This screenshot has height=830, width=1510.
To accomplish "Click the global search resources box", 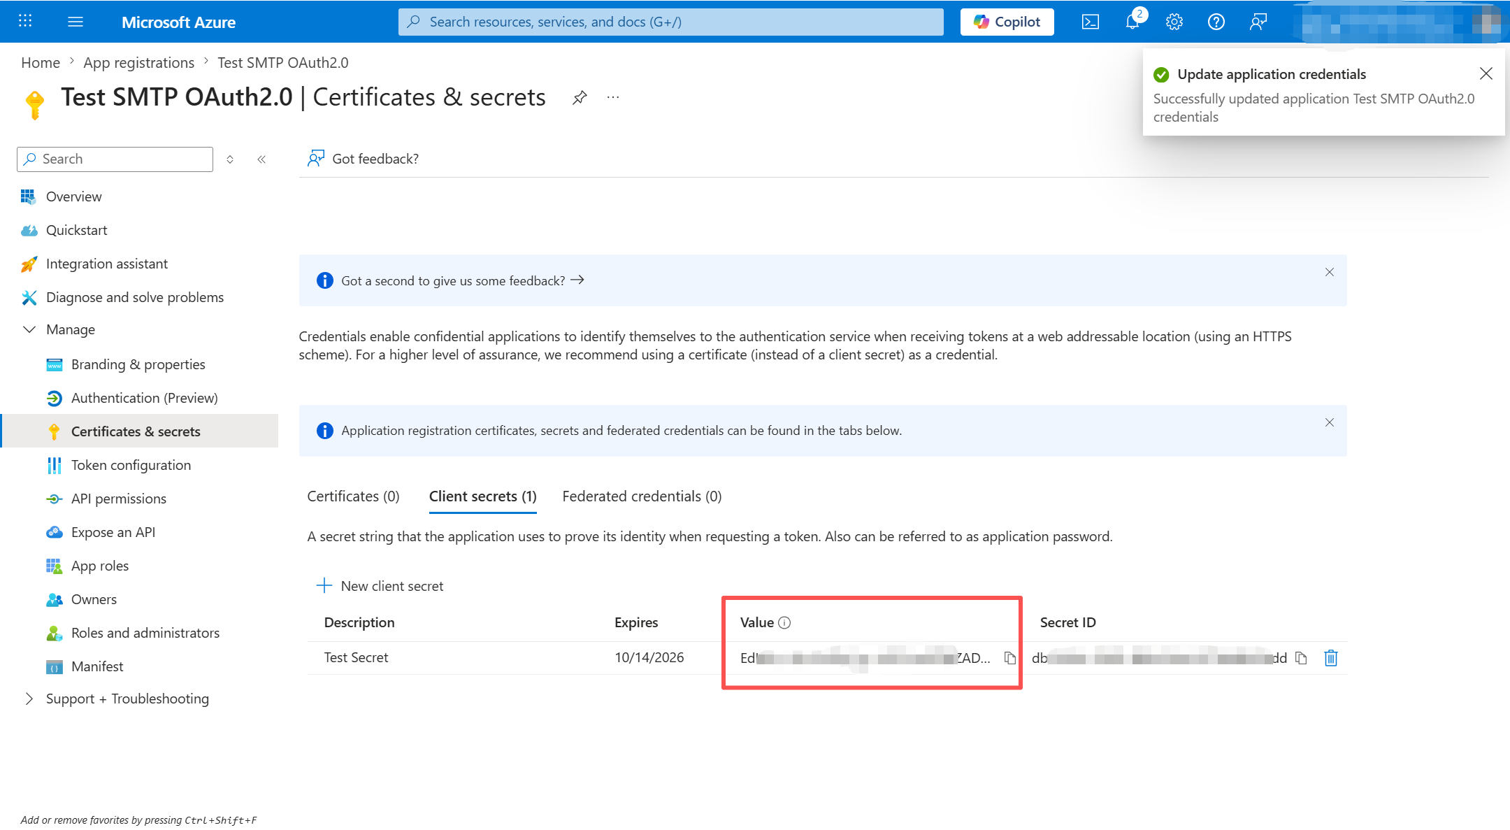I will [670, 22].
